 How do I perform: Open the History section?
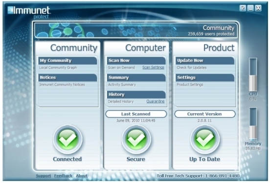point(136,95)
